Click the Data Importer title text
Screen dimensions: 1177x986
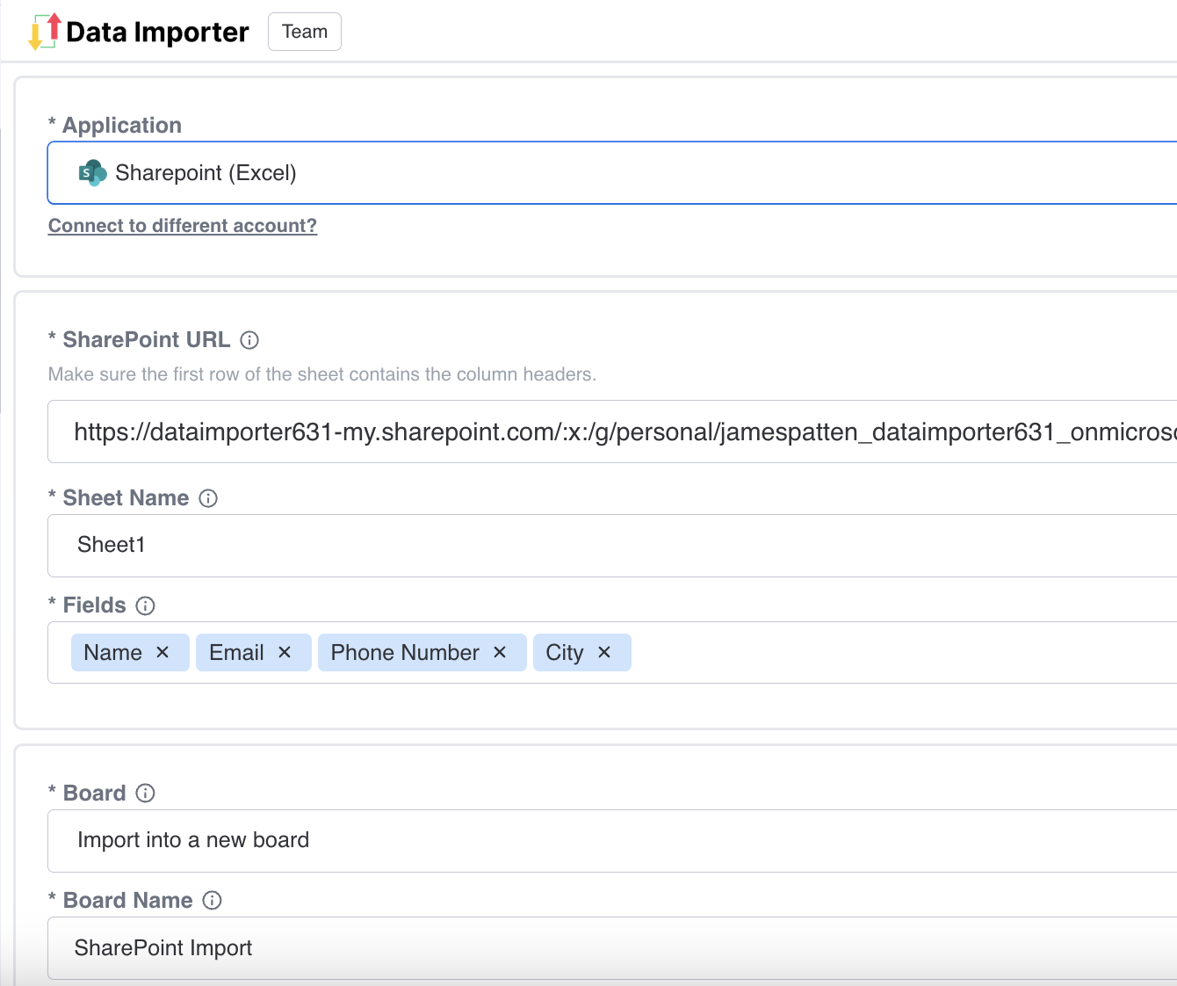(157, 33)
